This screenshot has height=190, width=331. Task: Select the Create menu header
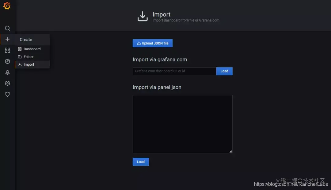32,40
